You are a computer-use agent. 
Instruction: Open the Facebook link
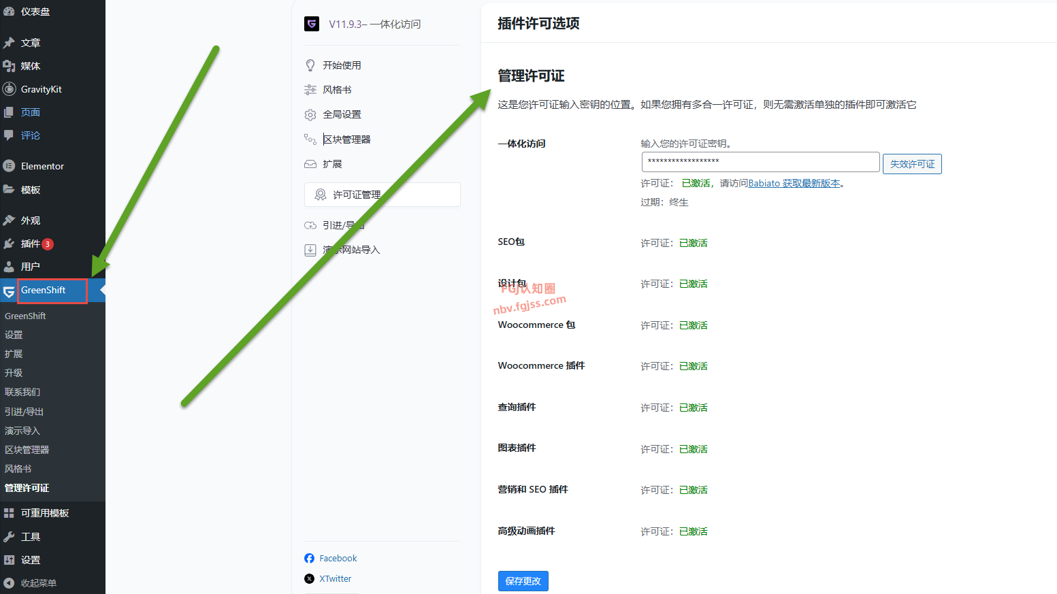(x=338, y=559)
